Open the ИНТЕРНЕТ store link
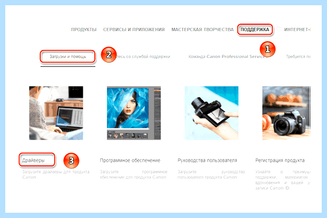 [x=297, y=29]
